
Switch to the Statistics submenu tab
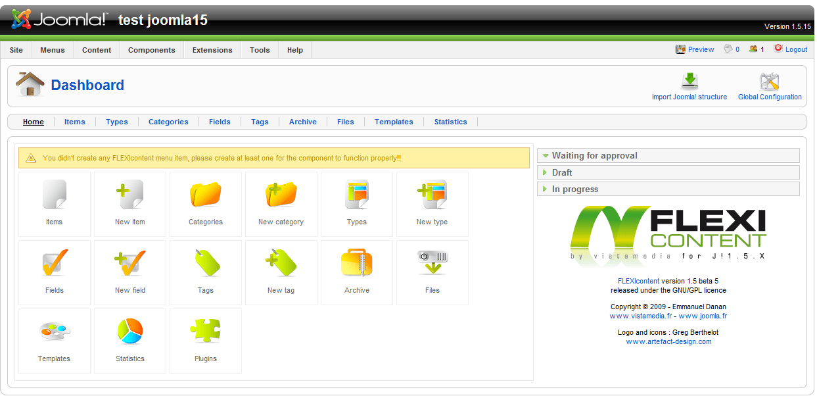[x=450, y=122]
